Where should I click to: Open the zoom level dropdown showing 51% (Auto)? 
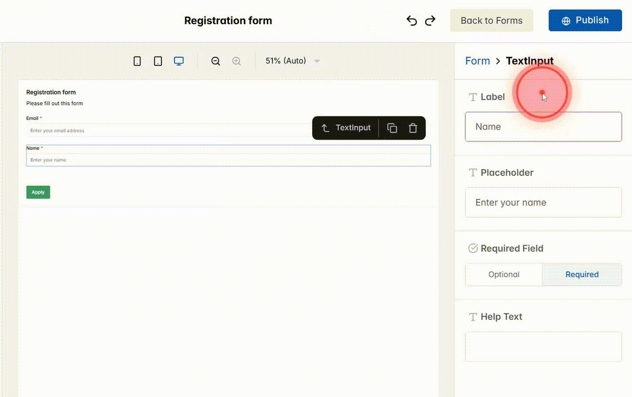[x=292, y=61]
